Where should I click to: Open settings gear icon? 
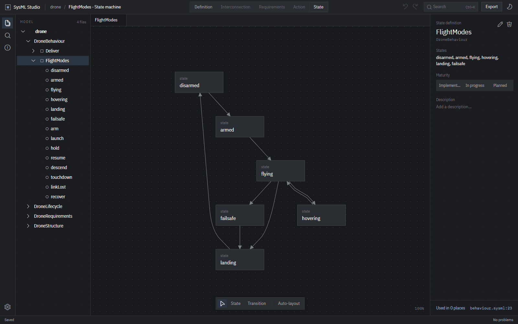click(7, 307)
